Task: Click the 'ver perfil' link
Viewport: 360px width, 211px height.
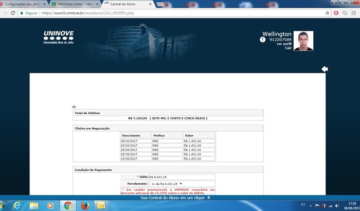Action: tap(284, 44)
